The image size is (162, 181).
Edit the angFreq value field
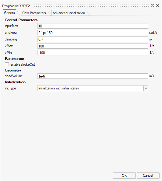click(93, 33)
